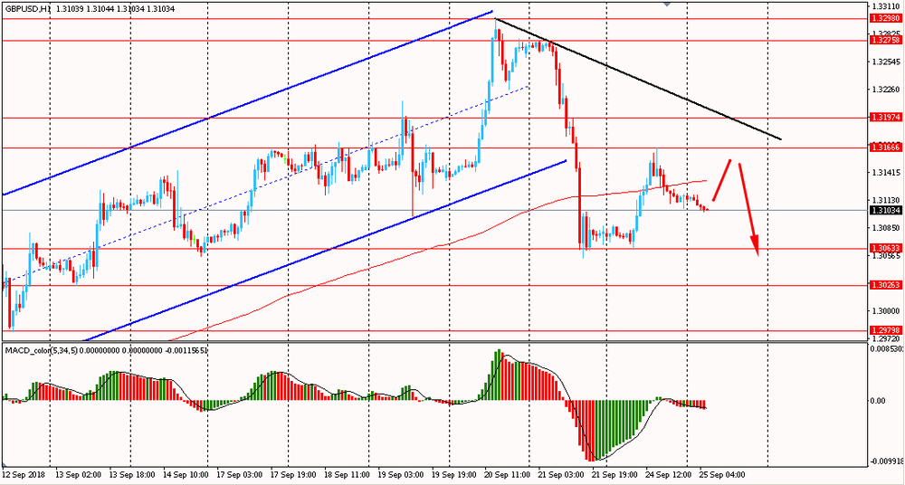Click the MACD_color(5,34,5) indicator label

click(41, 350)
